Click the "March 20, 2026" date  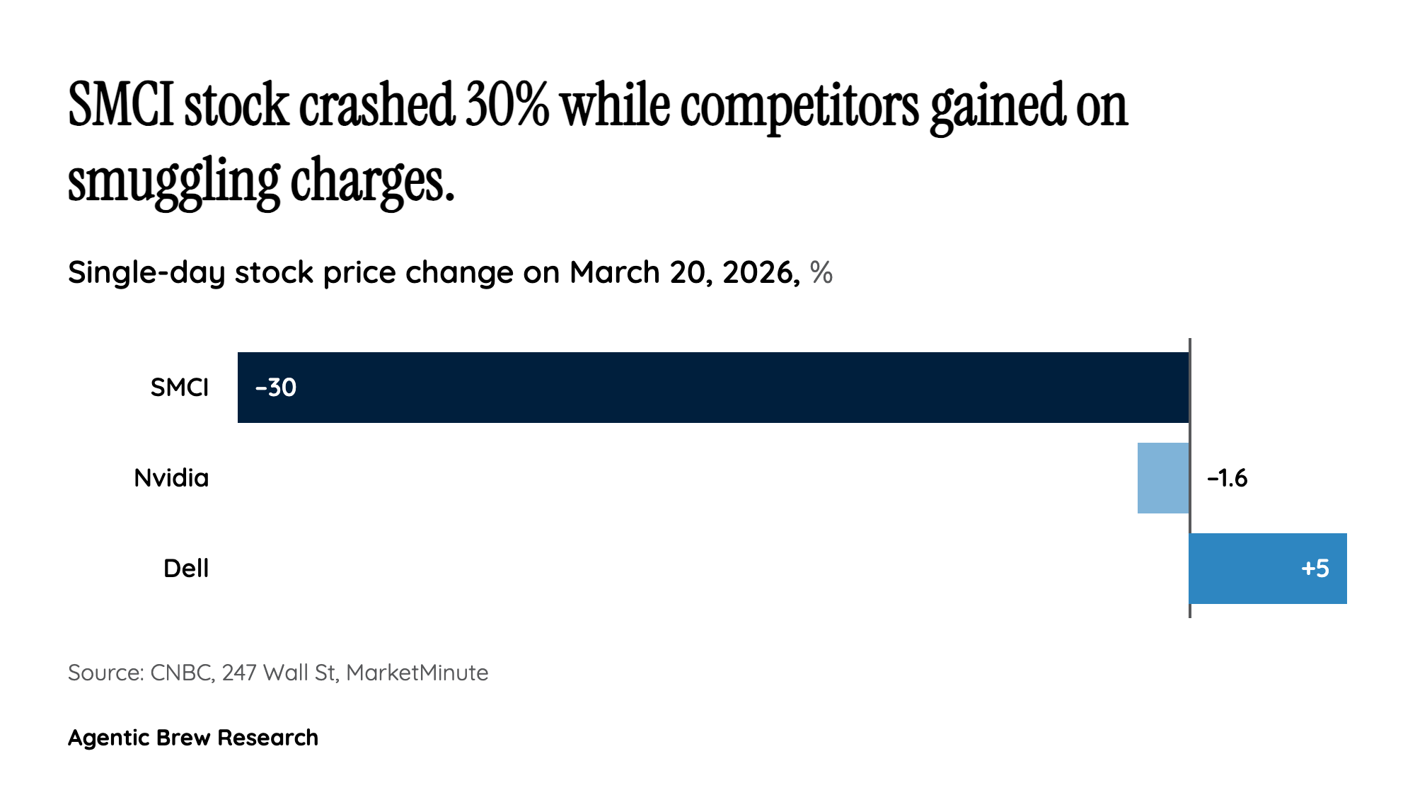click(684, 272)
